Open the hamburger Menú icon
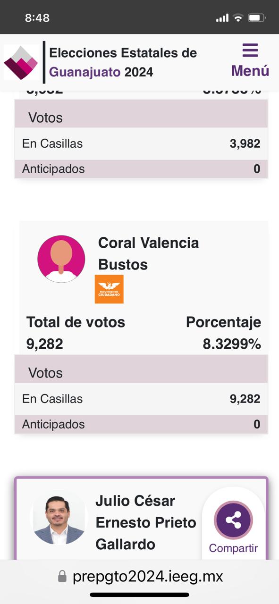279x604 pixels. click(x=250, y=50)
